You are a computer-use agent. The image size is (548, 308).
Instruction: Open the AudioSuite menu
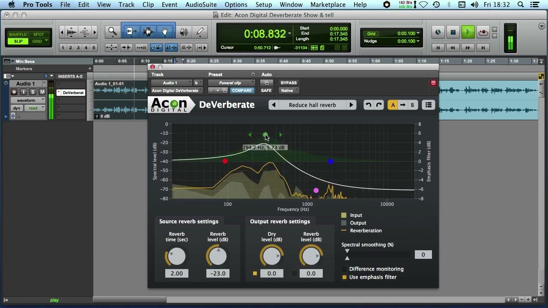coord(201,5)
